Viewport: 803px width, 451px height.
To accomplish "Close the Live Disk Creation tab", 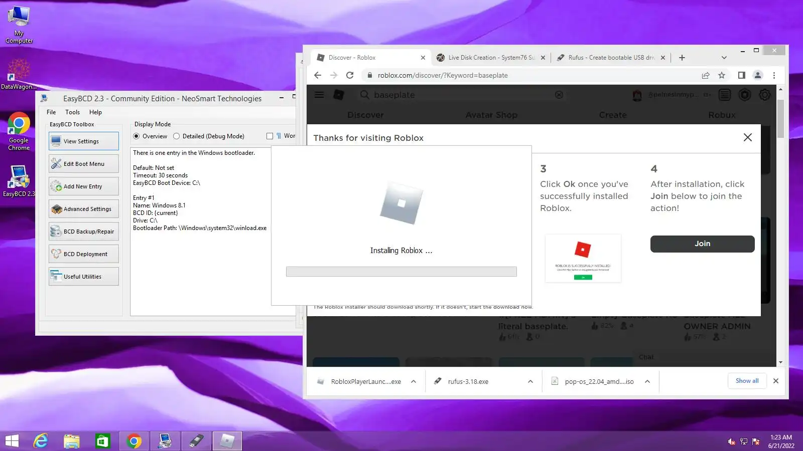I will point(543,58).
